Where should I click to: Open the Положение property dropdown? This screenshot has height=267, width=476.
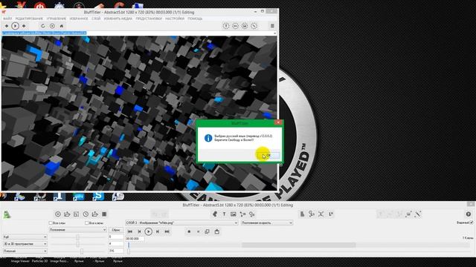tap(77, 230)
